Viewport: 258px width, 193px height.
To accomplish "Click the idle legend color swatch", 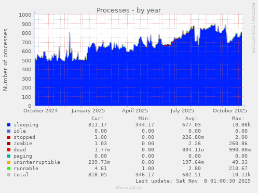I will point(9,131).
